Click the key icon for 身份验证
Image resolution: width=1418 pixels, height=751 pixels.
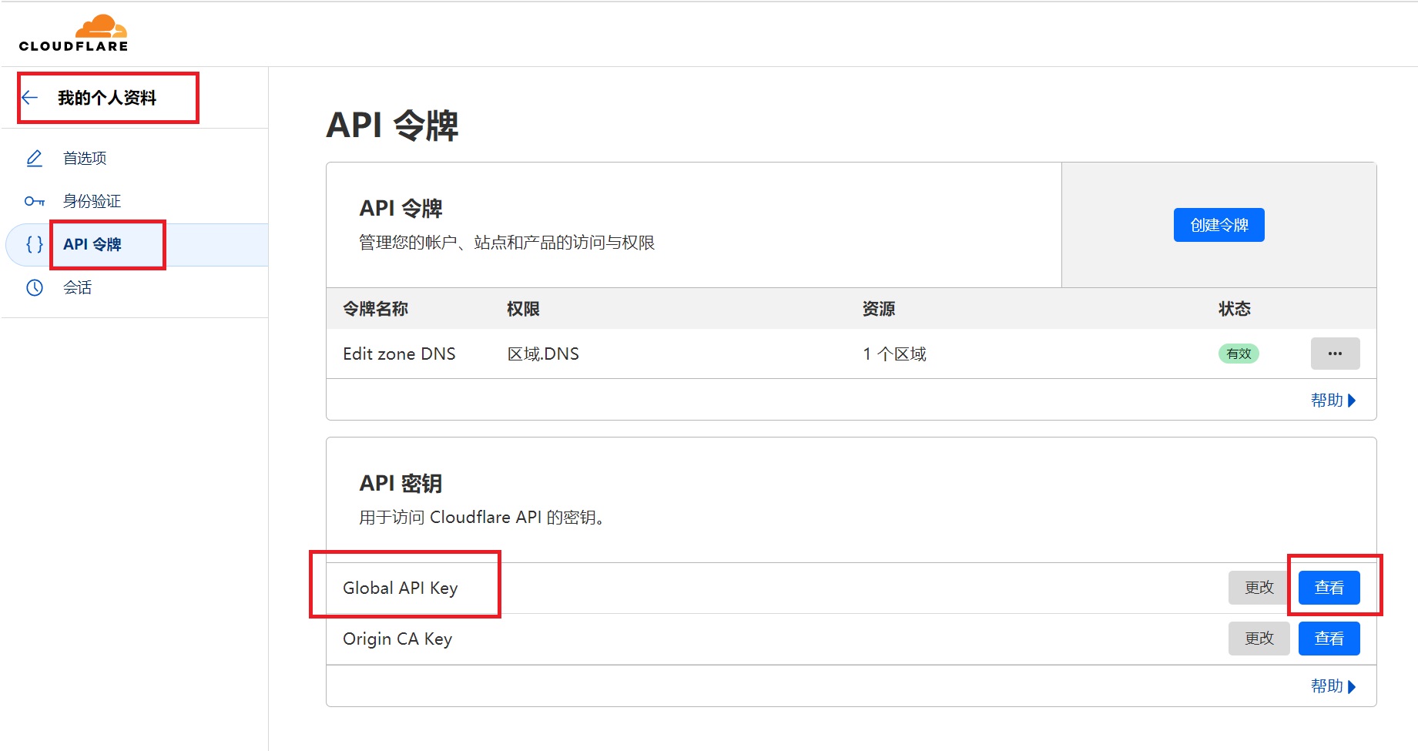click(35, 201)
